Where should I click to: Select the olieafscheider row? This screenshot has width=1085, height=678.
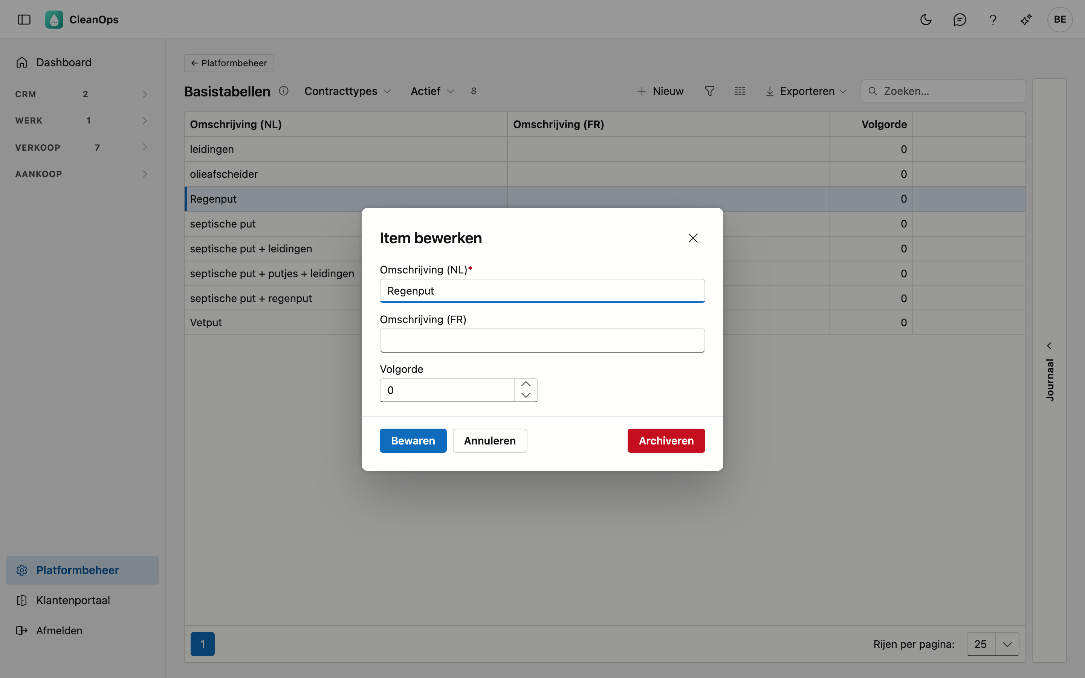(604, 174)
